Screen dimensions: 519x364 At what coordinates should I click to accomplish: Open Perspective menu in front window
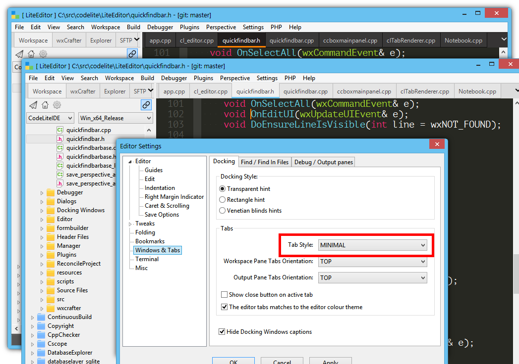[234, 78]
